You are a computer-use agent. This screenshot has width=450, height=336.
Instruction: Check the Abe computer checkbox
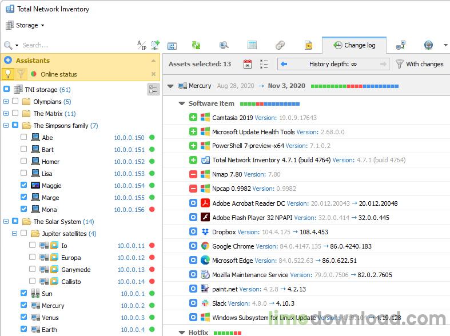point(23,137)
